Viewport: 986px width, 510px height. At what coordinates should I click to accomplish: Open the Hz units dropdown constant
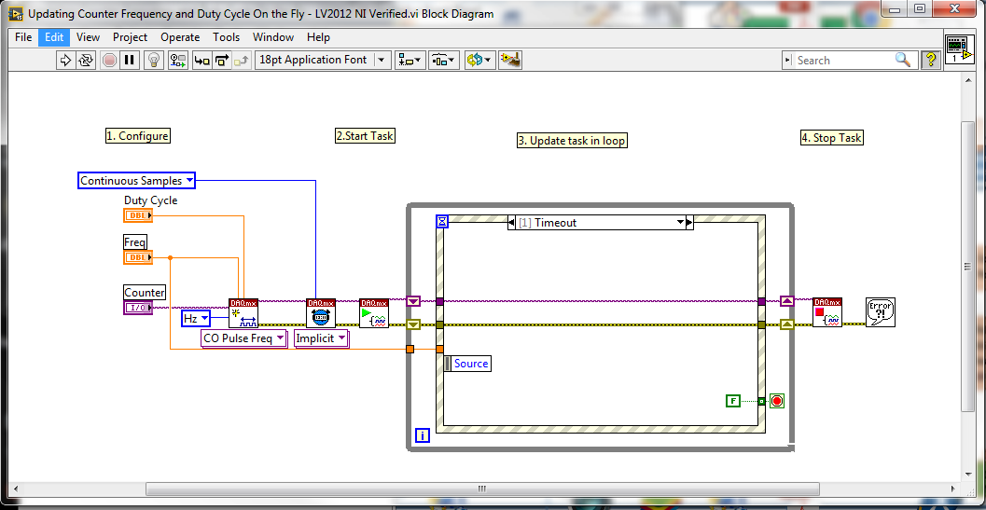pos(196,319)
